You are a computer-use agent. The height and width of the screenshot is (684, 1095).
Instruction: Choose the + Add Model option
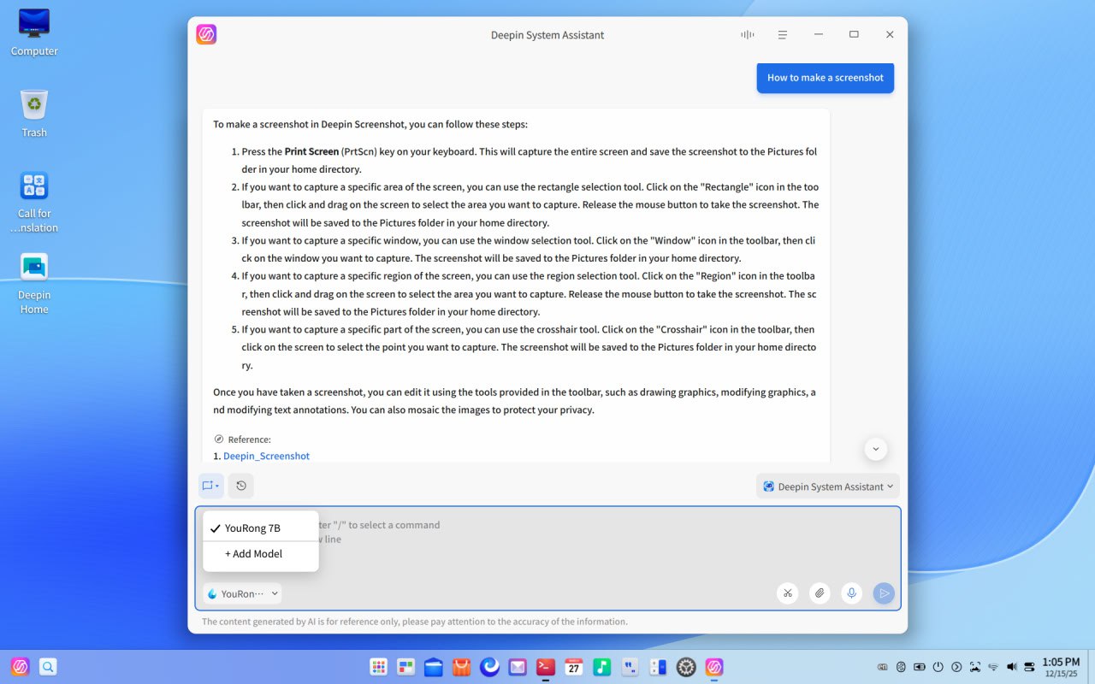pyautogui.click(x=261, y=554)
